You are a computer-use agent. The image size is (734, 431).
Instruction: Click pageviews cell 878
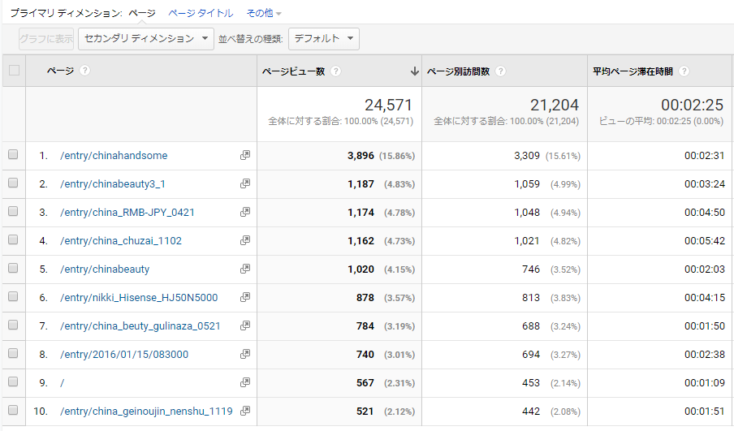365,298
